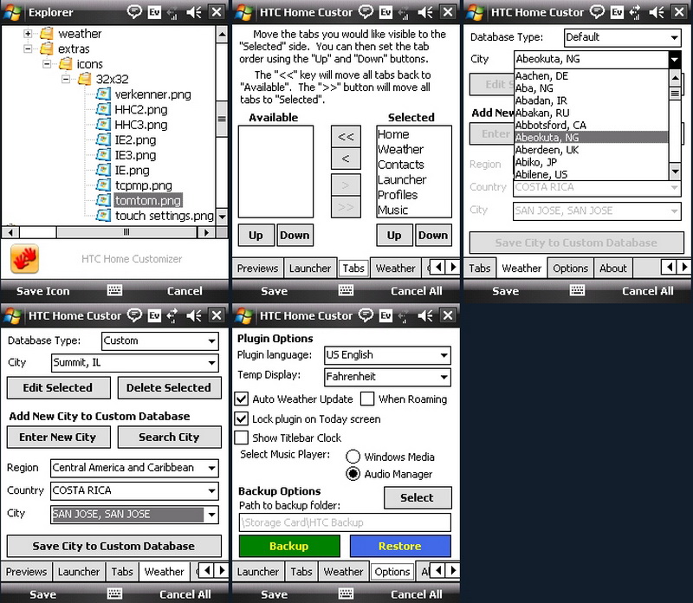Image resolution: width=693 pixels, height=603 pixels.
Task: Enable Show Titlebar Clock checkbox
Action: point(242,438)
